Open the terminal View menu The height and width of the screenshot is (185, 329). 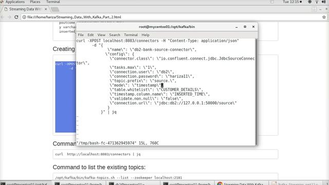click(101, 35)
